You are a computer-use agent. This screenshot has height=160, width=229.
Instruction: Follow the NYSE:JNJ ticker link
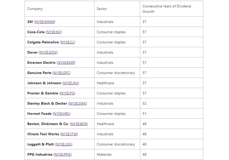[70, 83]
